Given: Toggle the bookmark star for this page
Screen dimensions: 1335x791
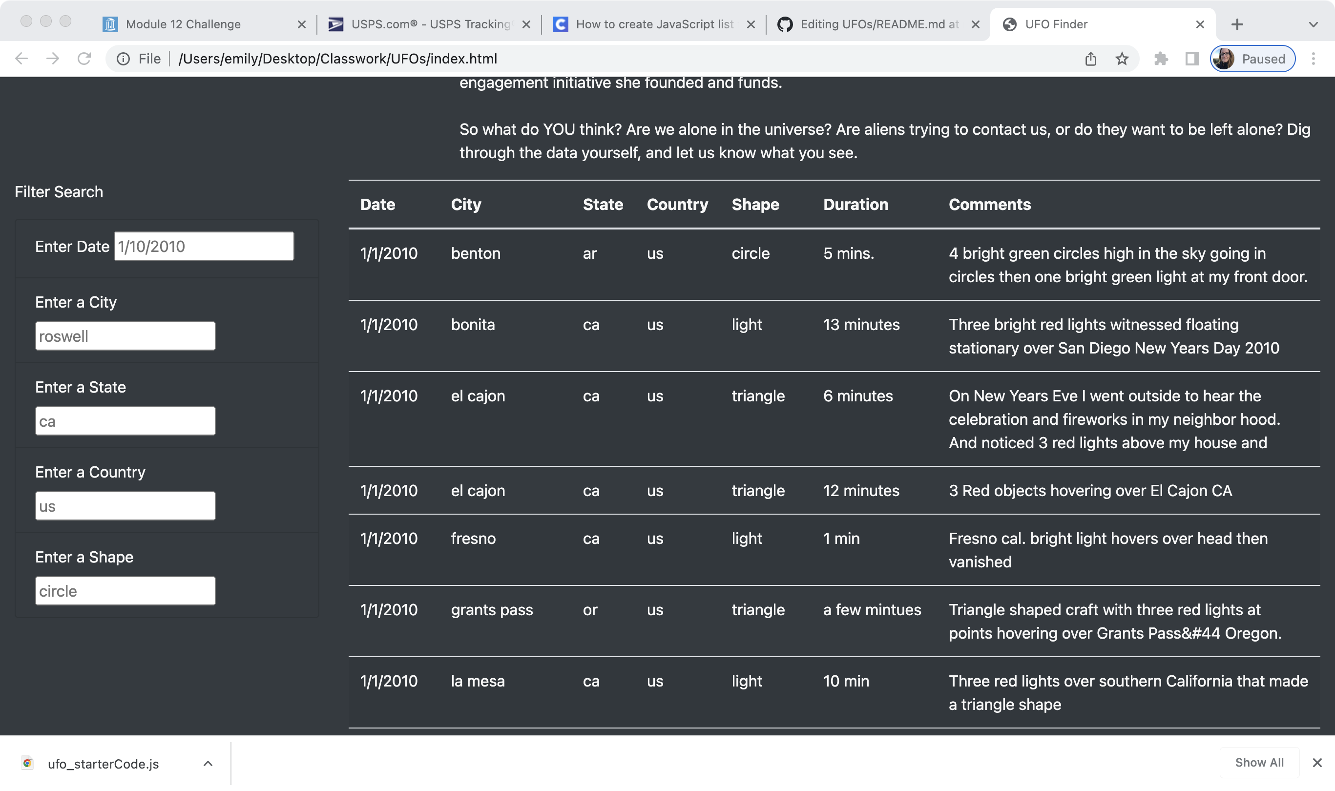Looking at the screenshot, I should (x=1122, y=59).
